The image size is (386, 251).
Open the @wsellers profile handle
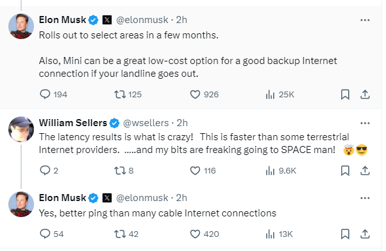(146, 123)
